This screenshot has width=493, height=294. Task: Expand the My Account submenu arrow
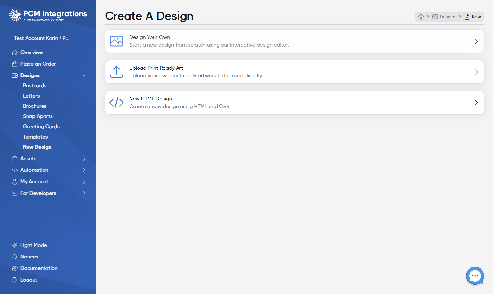pyautogui.click(x=84, y=182)
